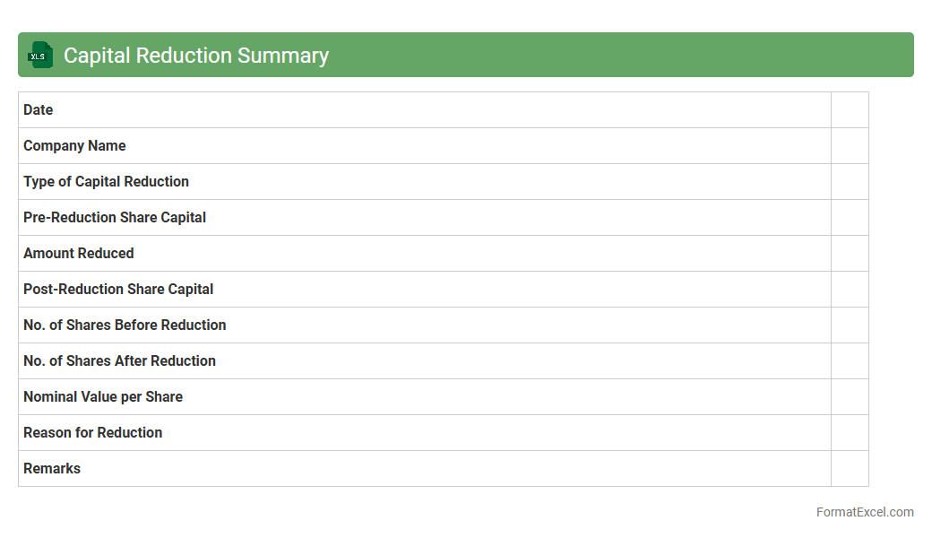Click the empty cell for No. of Shares Before Reduction
Screen dimensions: 932x538
849,325
